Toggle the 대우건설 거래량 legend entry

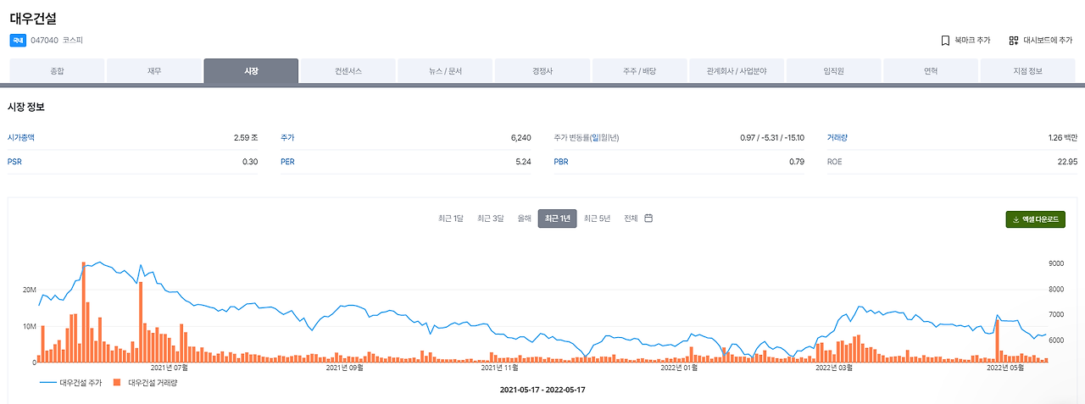(145, 383)
